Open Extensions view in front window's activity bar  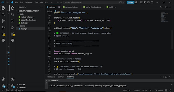coord(13,34)
